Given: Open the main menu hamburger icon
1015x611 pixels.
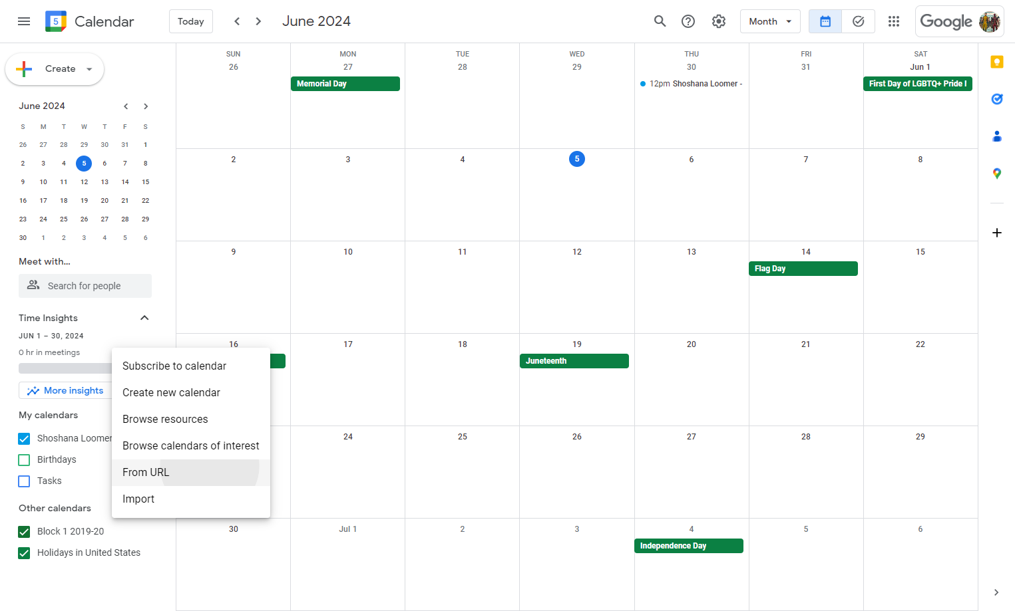Looking at the screenshot, I should pyautogui.click(x=24, y=21).
